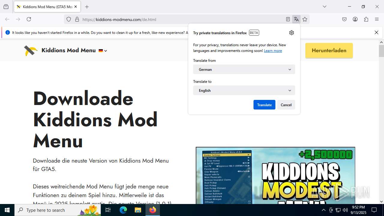
Task: Click the Kiddions Modest Menu thumbnail image
Action: 275,175
